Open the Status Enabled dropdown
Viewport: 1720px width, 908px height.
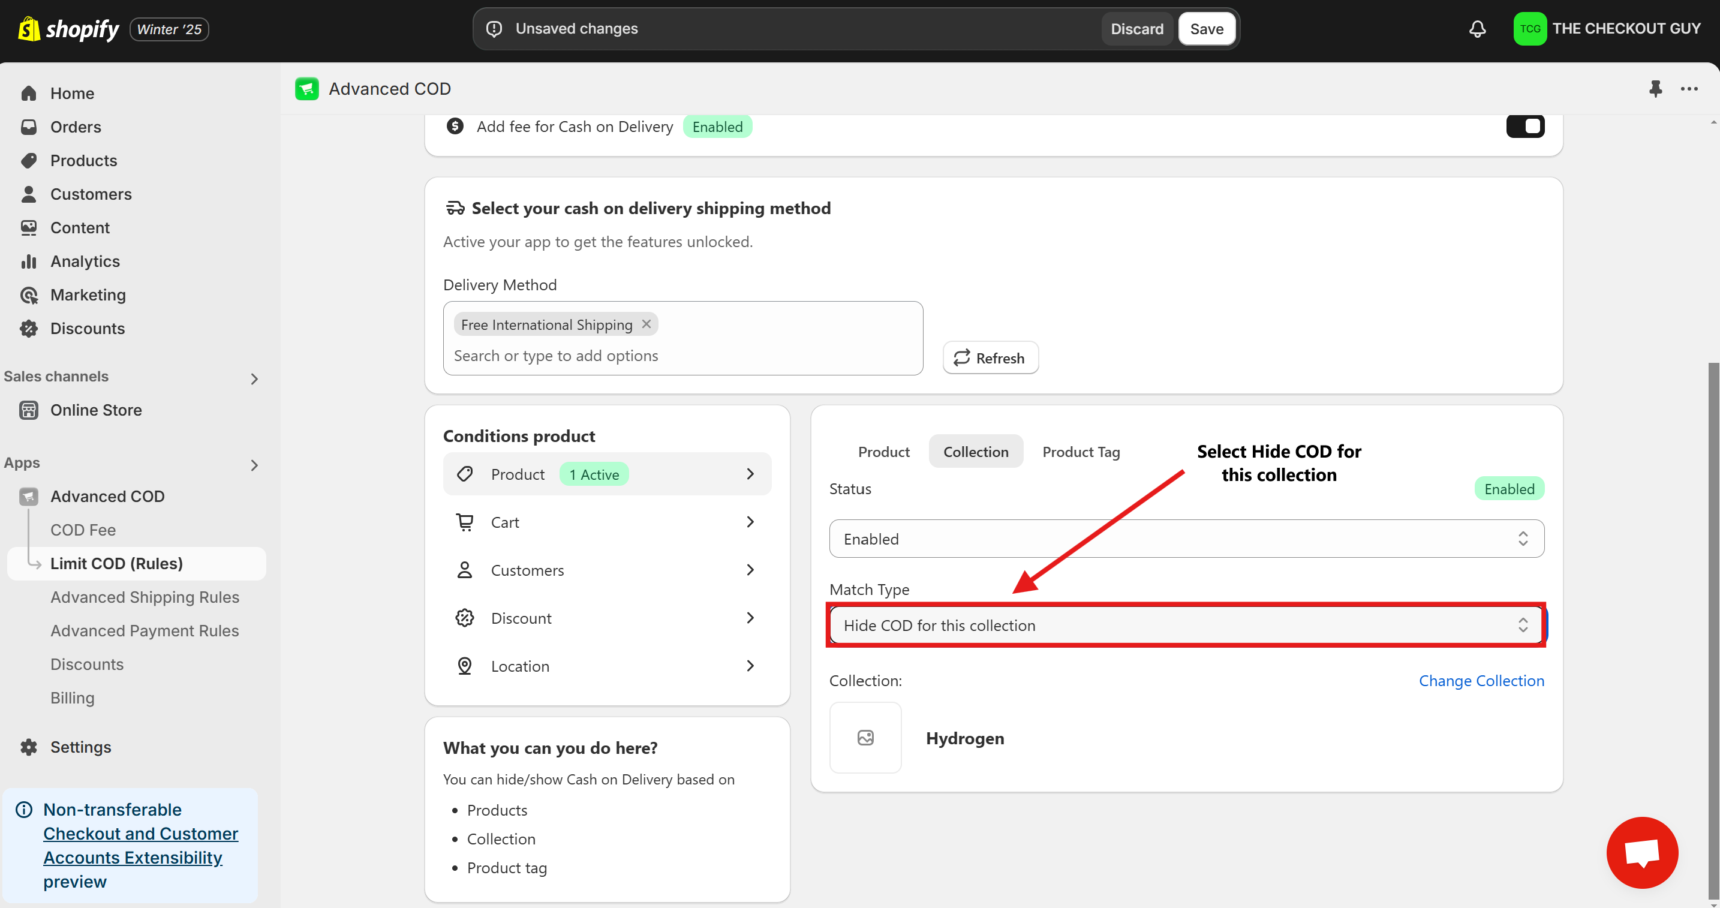[1186, 539]
